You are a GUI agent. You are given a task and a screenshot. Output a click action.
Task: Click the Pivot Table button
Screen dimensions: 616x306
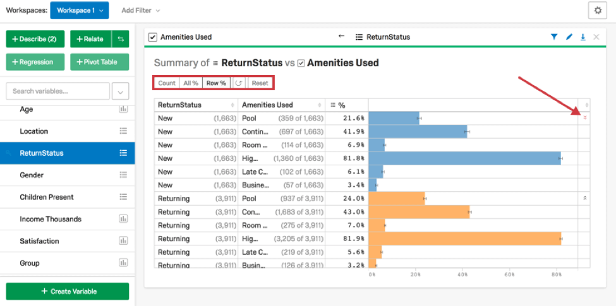[99, 62]
